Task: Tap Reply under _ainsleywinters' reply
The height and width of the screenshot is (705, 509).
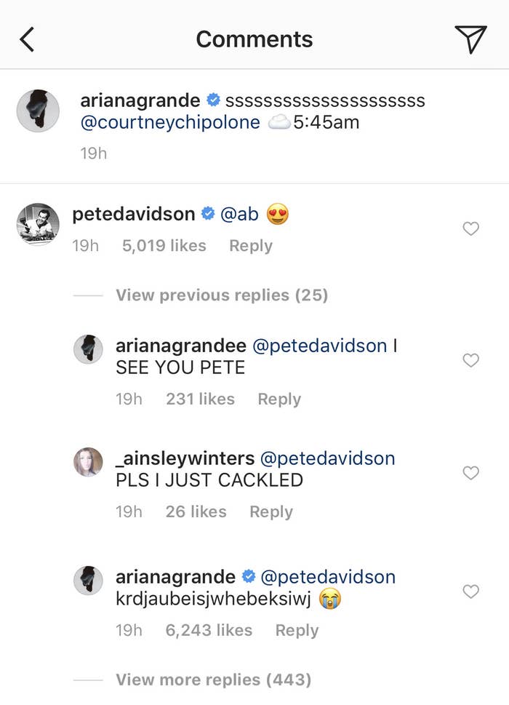Action: point(270,511)
